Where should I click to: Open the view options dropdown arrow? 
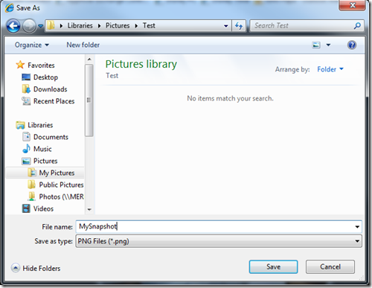[x=328, y=45]
